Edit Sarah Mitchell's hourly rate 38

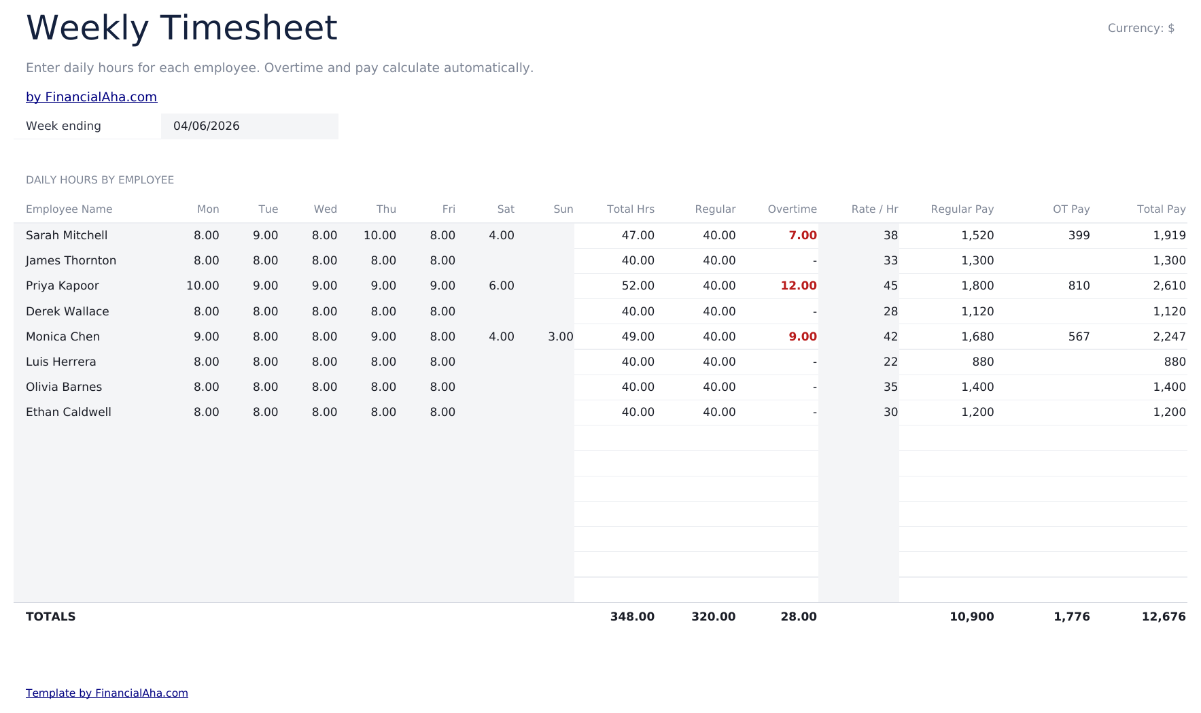(890, 235)
